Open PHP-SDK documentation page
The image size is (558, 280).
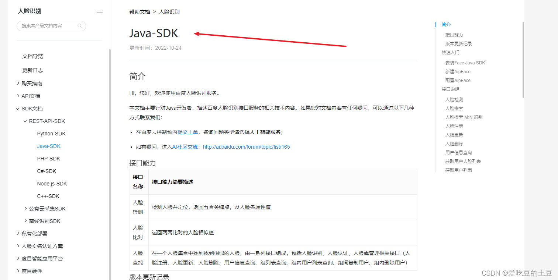pos(49,159)
